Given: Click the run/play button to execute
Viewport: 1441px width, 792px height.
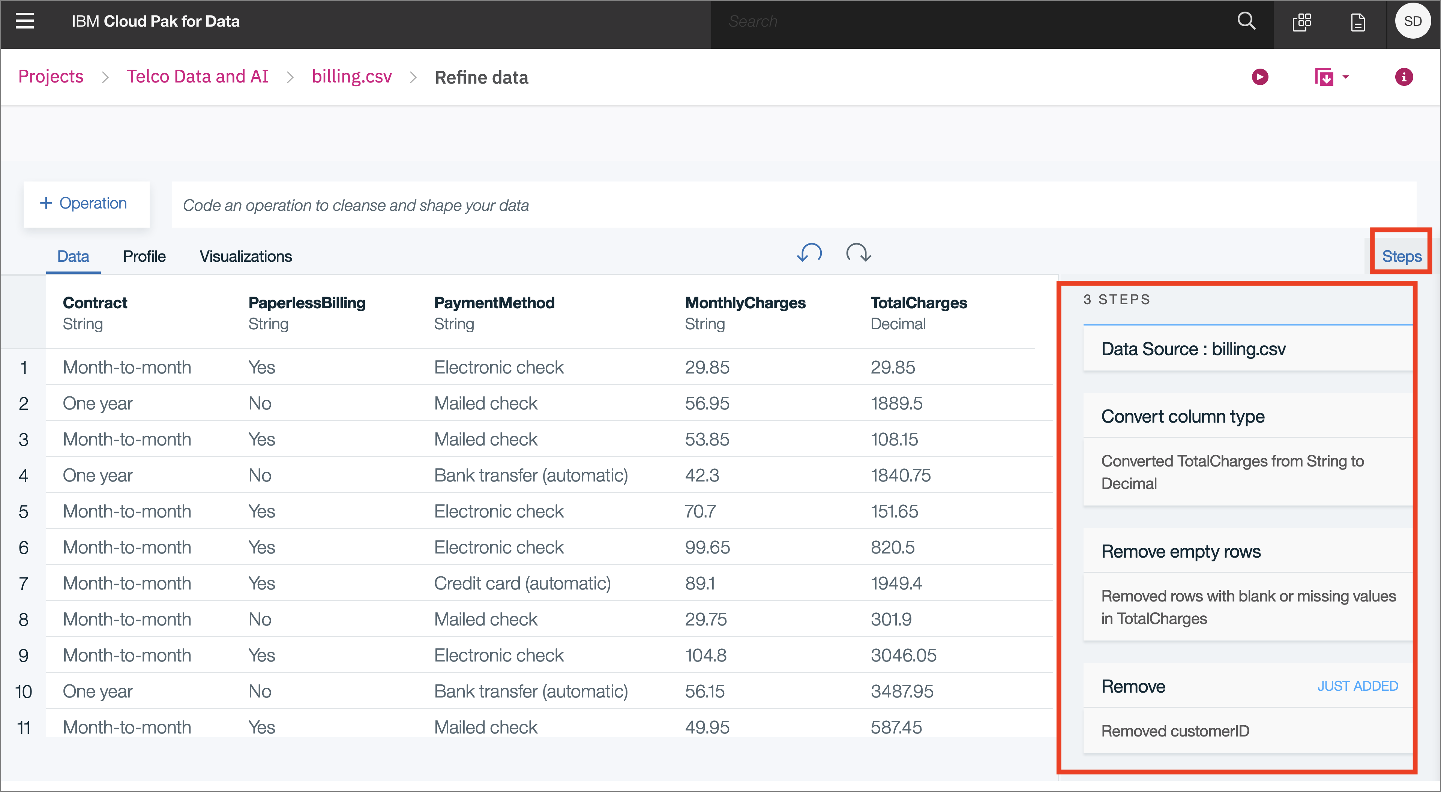Looking at the screenshot, I should pos(1260,76).
